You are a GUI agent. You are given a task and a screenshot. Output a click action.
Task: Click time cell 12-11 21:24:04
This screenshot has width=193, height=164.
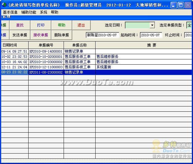[15, 67]
